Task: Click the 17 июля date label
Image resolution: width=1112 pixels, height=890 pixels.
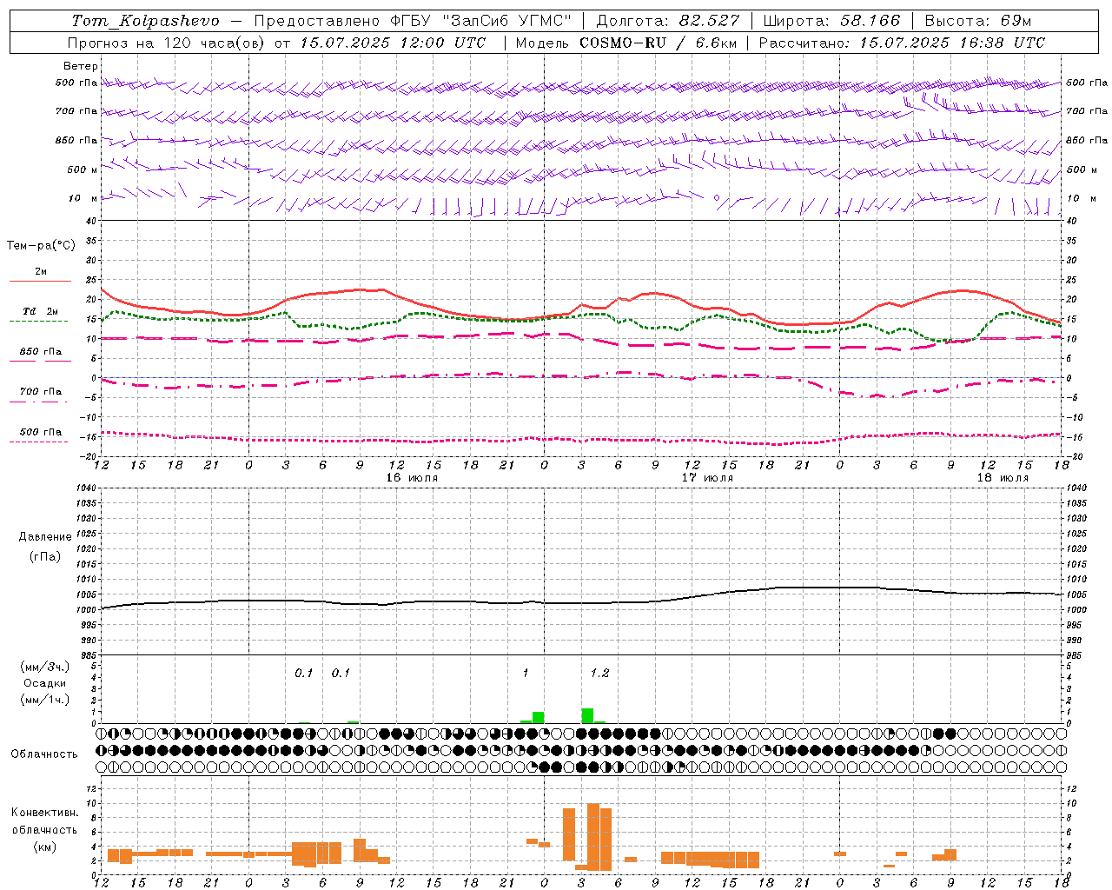Action: (707, 478)
